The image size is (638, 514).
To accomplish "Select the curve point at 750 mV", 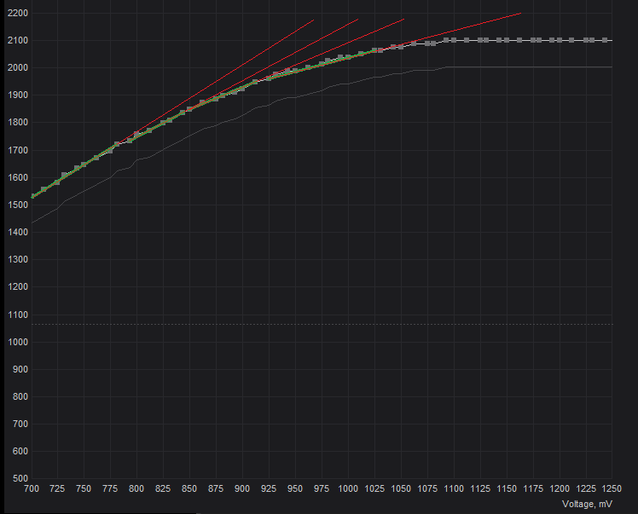I will (84, 165).
